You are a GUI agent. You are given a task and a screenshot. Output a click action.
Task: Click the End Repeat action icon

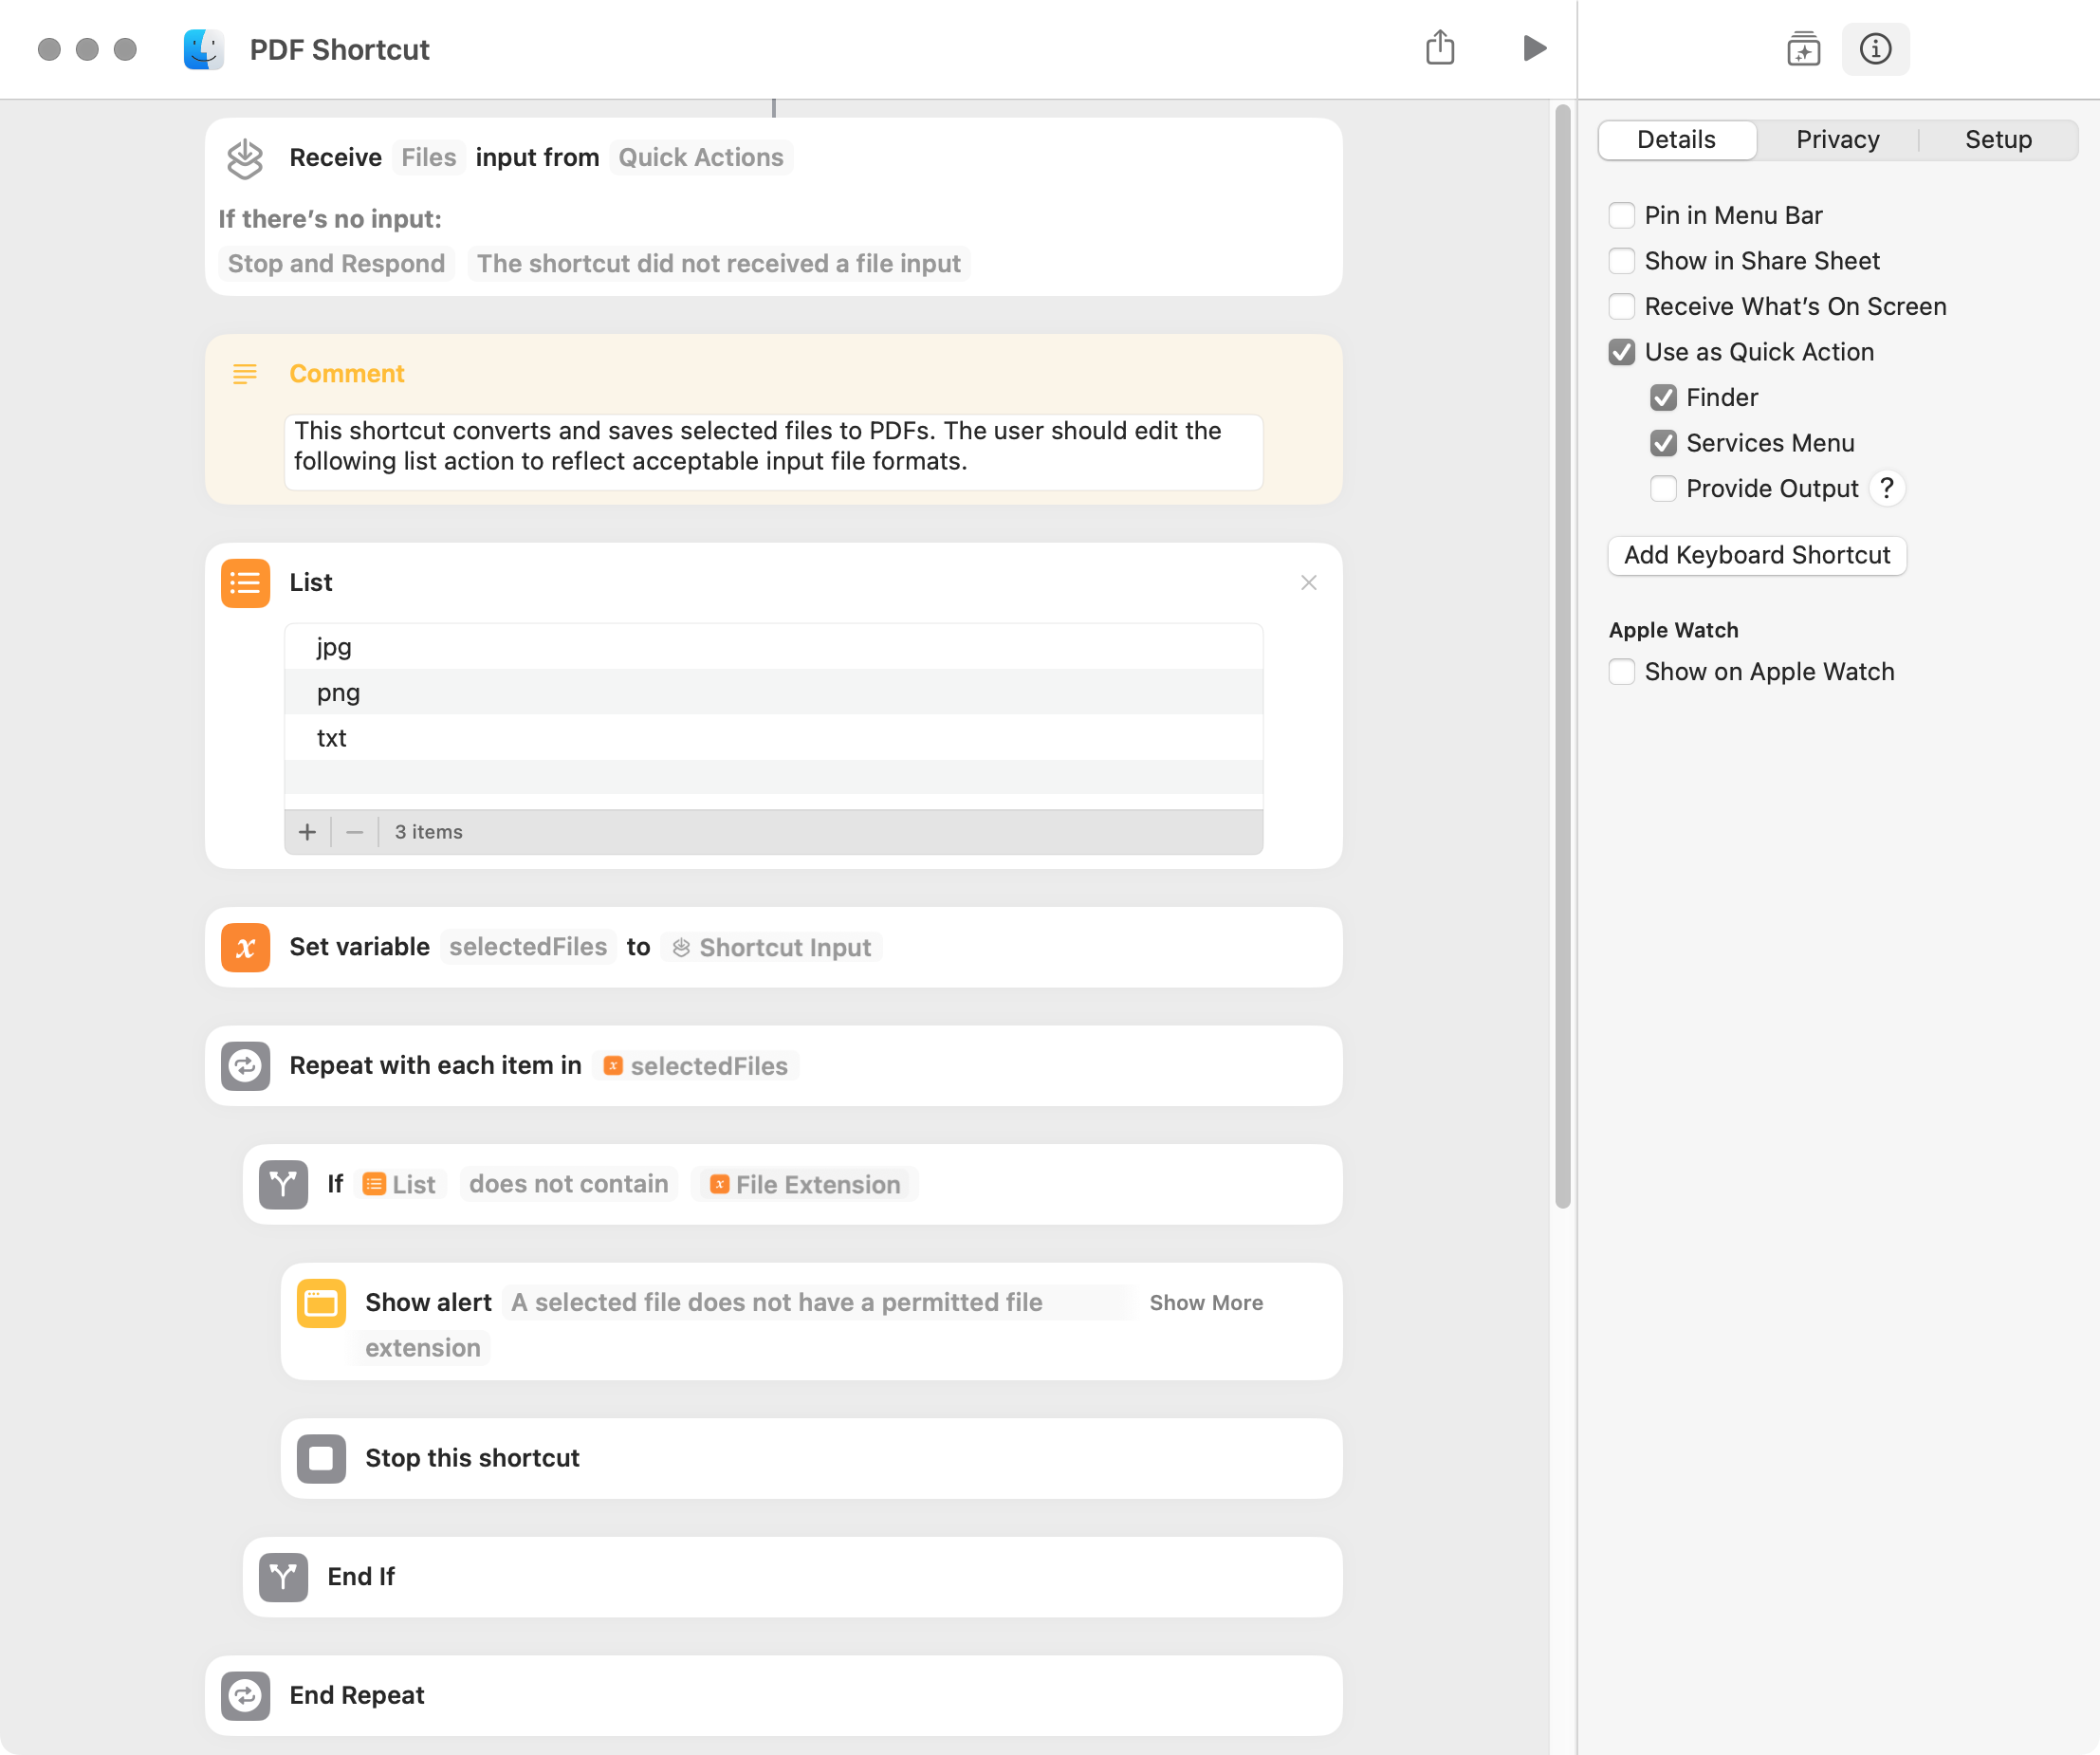point(245,1695)
